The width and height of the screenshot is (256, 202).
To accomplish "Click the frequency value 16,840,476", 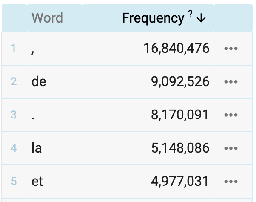I will point(176,49).
